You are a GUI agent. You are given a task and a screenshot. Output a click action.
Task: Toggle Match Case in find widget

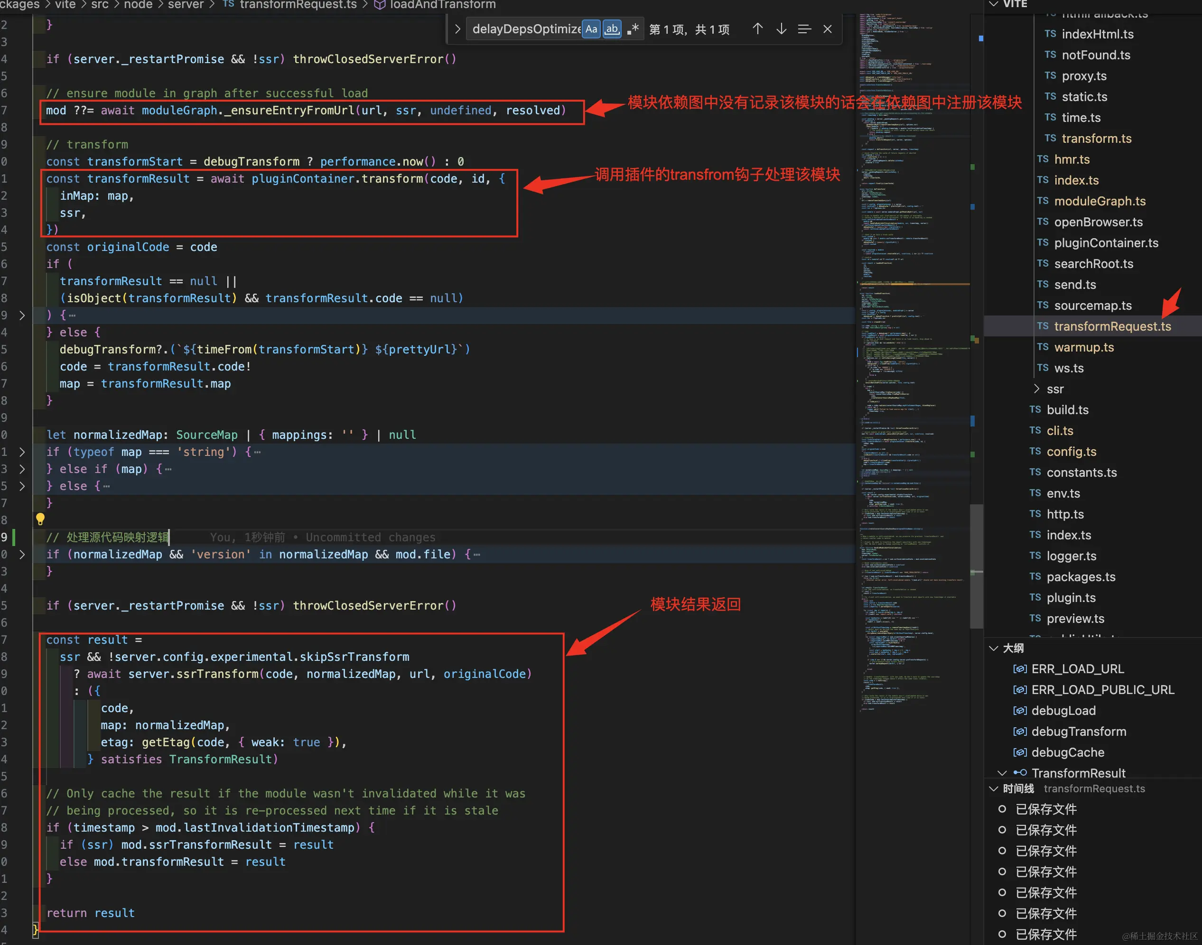[591, 29]
